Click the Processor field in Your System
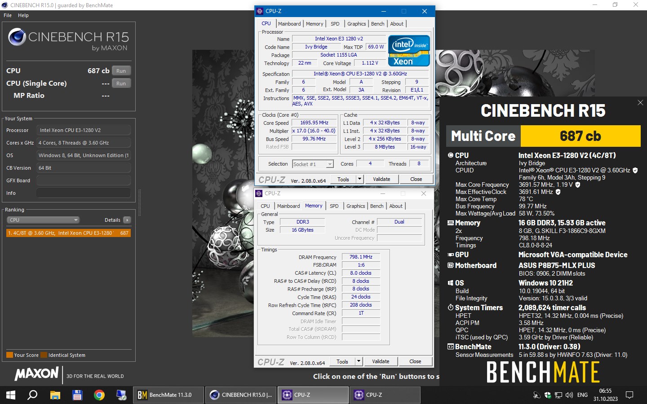The height and width of the screenshot is (404, 647). (84, 130)
